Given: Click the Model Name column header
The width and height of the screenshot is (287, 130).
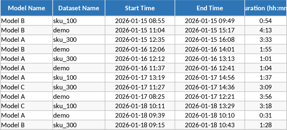Looking at the screenshot, I should (x=27, y=8).
